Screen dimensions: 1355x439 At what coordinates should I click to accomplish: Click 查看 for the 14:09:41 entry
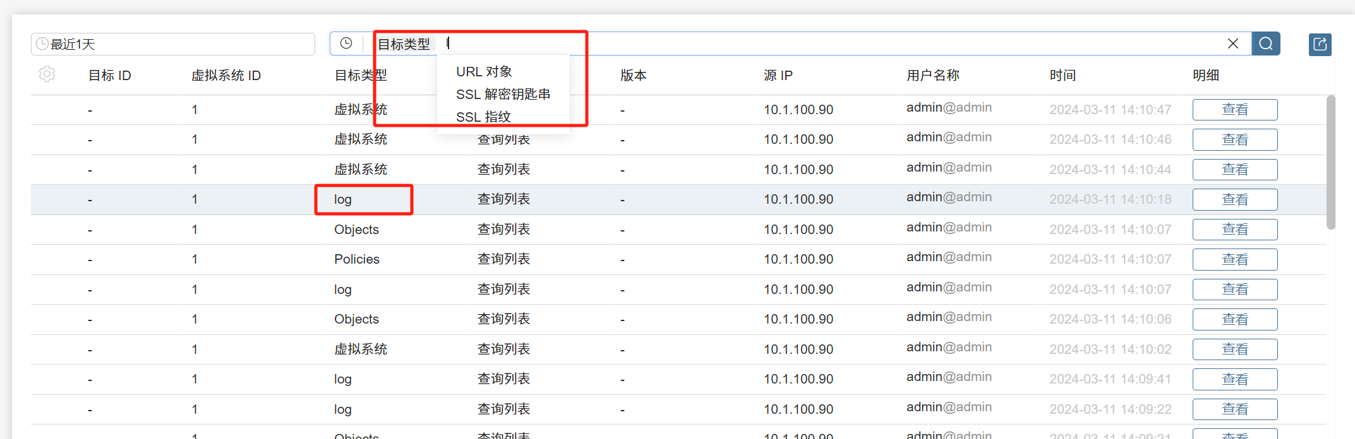[1234, 380]
